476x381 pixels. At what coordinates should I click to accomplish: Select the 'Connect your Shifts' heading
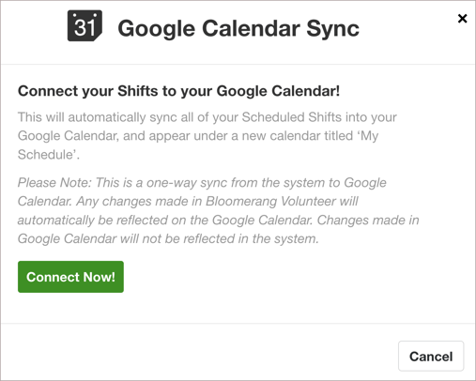tap(178, 91)
